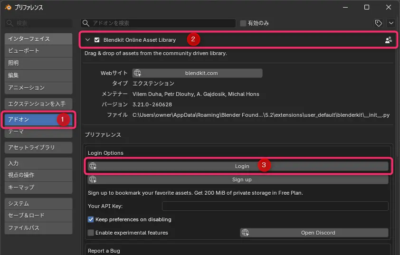The height and width of the screenshot is (255, 400).
Task: Click the Your API Key input field
Action: pos(275,206)
